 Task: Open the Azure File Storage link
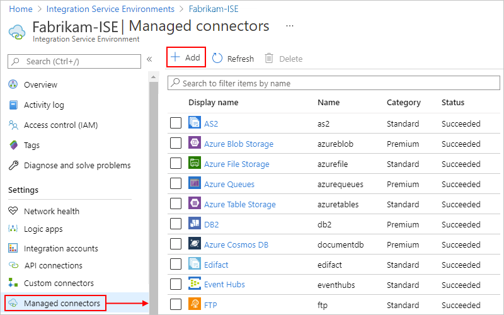pos(237,164)
